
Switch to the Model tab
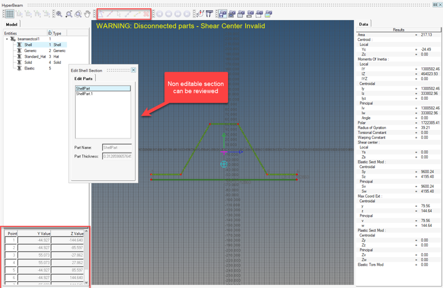click(11, 25)
